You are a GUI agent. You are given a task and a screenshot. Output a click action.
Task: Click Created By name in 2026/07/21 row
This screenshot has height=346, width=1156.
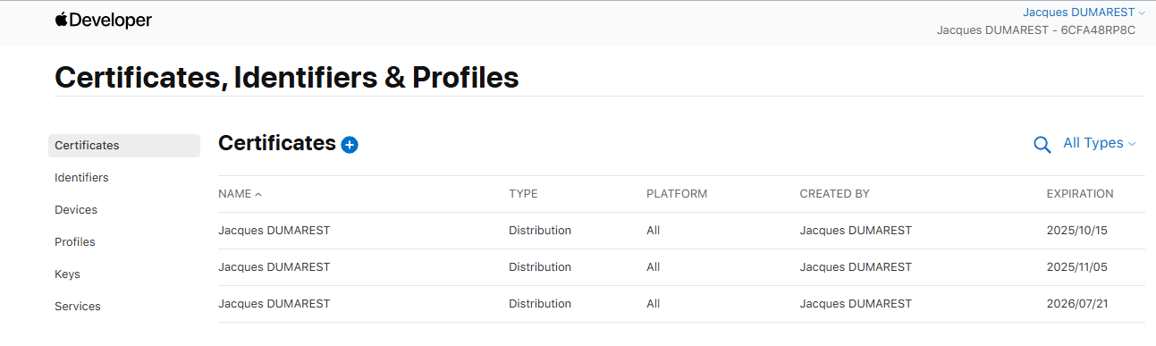(856, 304)
